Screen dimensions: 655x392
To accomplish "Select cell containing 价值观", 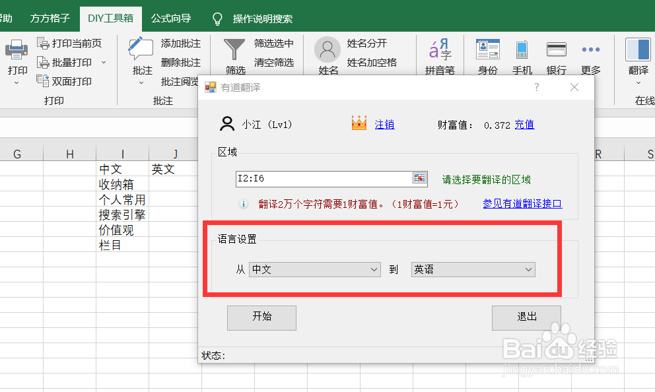I will click(122, 230).
